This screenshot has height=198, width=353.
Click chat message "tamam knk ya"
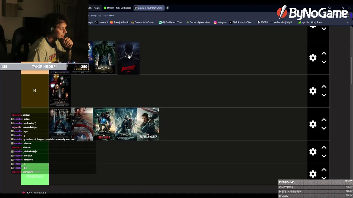[30, 127]
